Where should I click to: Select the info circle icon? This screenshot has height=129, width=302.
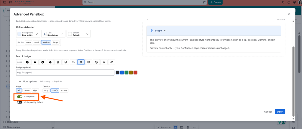point(27,62)
